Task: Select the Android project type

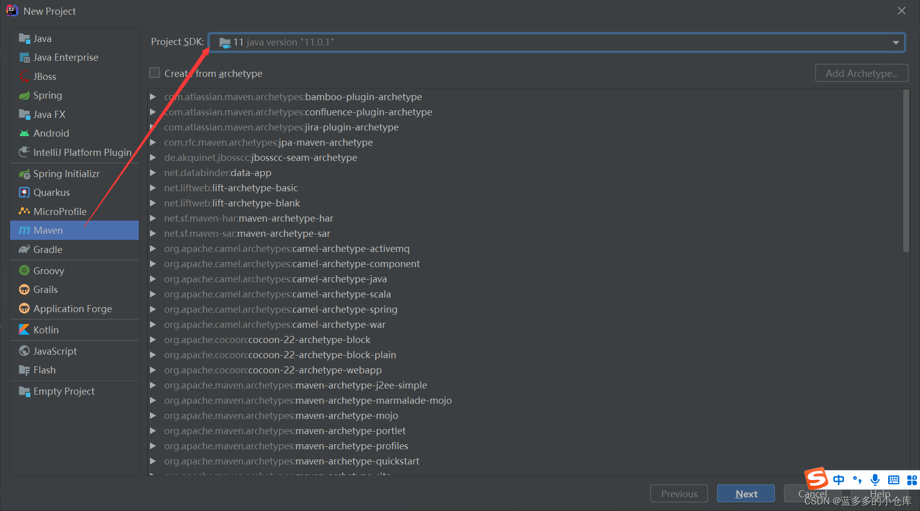Action: [51, 133]
